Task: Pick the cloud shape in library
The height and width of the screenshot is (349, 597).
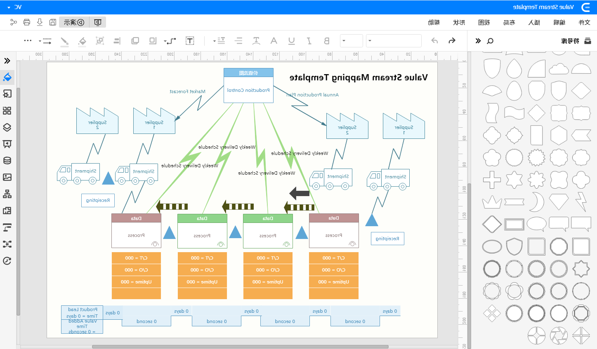Action: pos(559,68)
